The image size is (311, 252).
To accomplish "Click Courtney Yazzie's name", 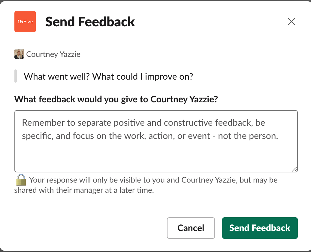I will (53, 54).
